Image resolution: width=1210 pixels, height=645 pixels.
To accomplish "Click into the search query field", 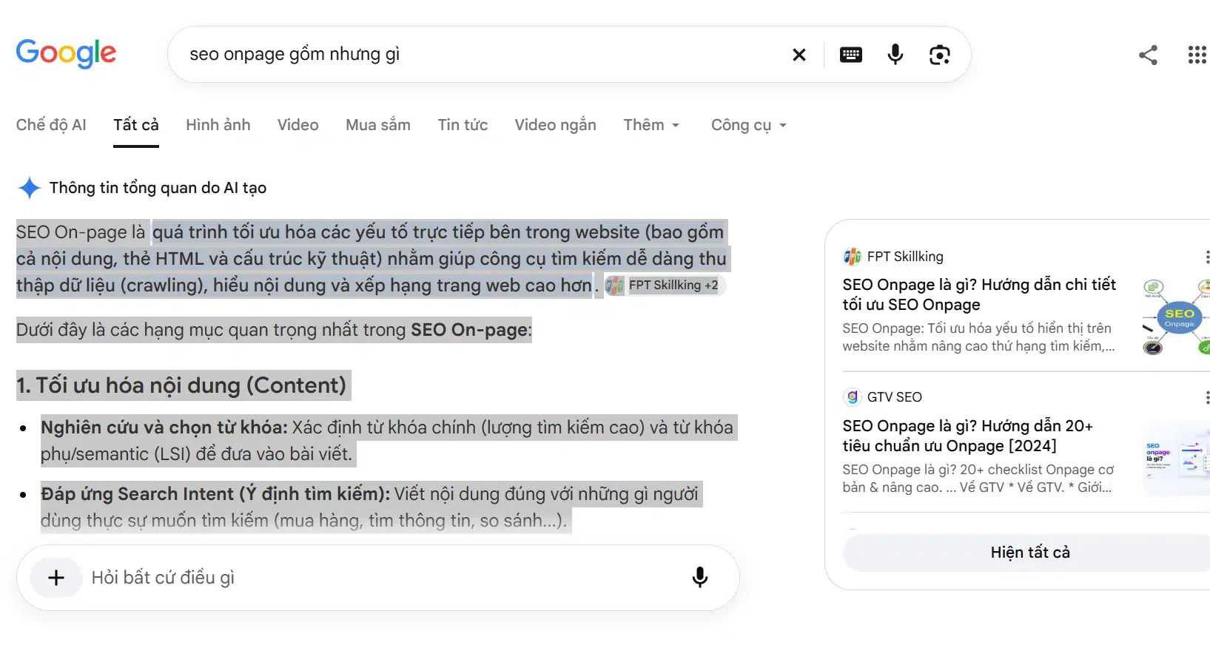I will [481, 55].
